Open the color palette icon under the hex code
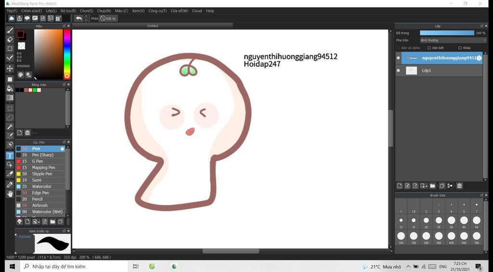This screenshot has height=272, width=493. pos(20,75)
